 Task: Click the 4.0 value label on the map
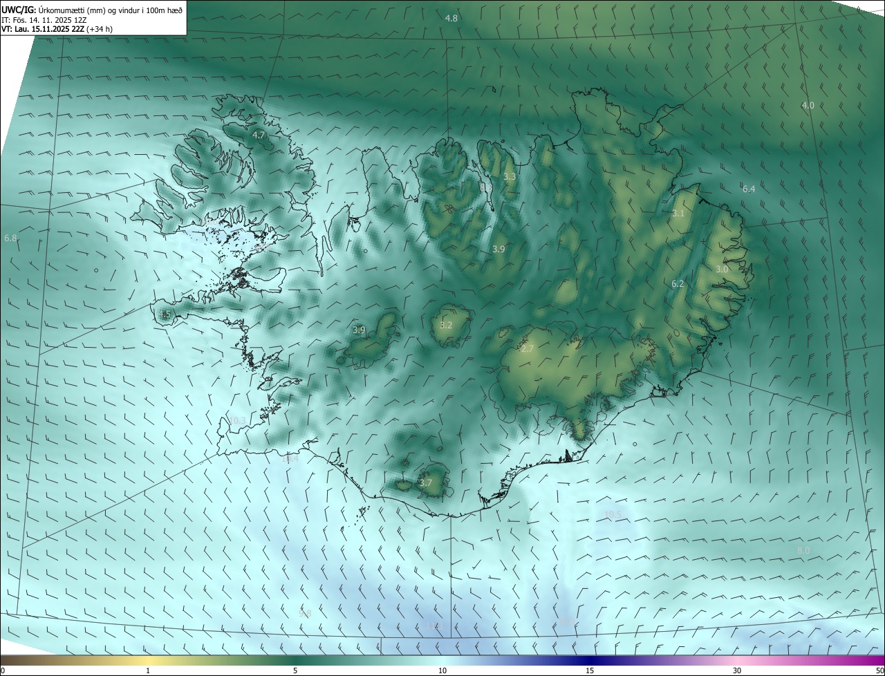pyautogui.click(x=808, y=105)
